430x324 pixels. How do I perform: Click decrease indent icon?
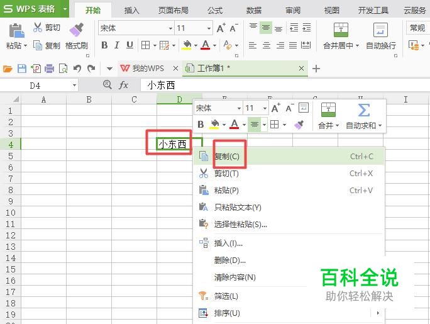[x=294, y=28]
